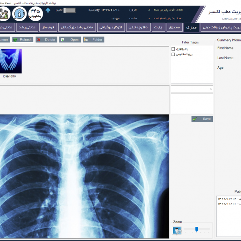The width and height of the screenshot is (241, 241).
Task: Click the notes text box above Save
Action: (x=192, y=104)
